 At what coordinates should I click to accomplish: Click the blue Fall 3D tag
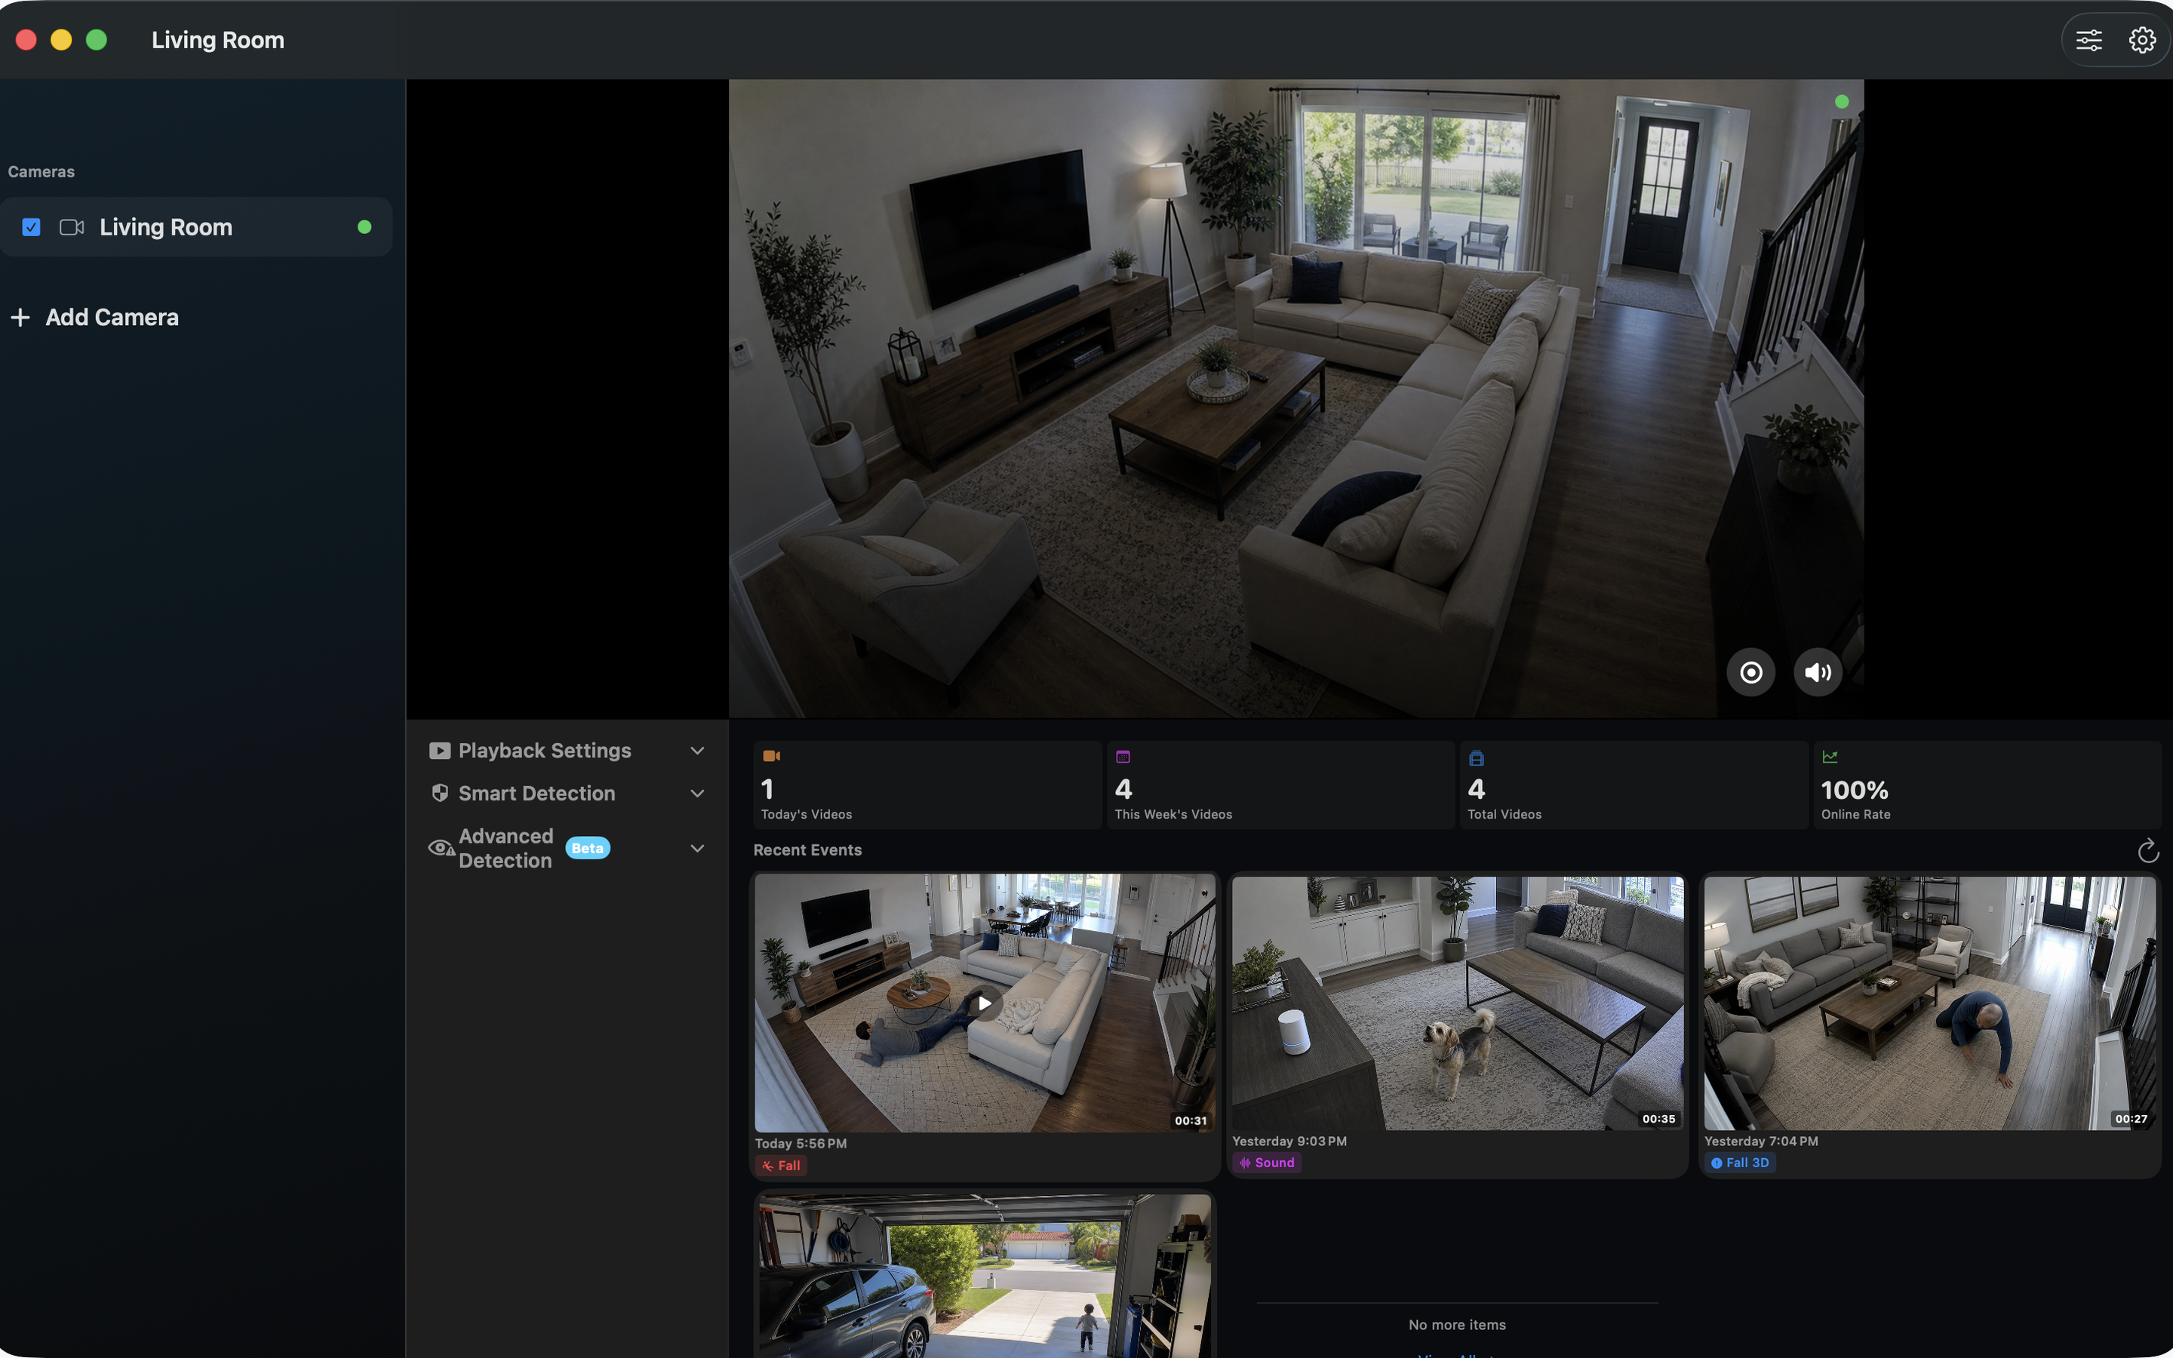(x=1740, y=1163)
